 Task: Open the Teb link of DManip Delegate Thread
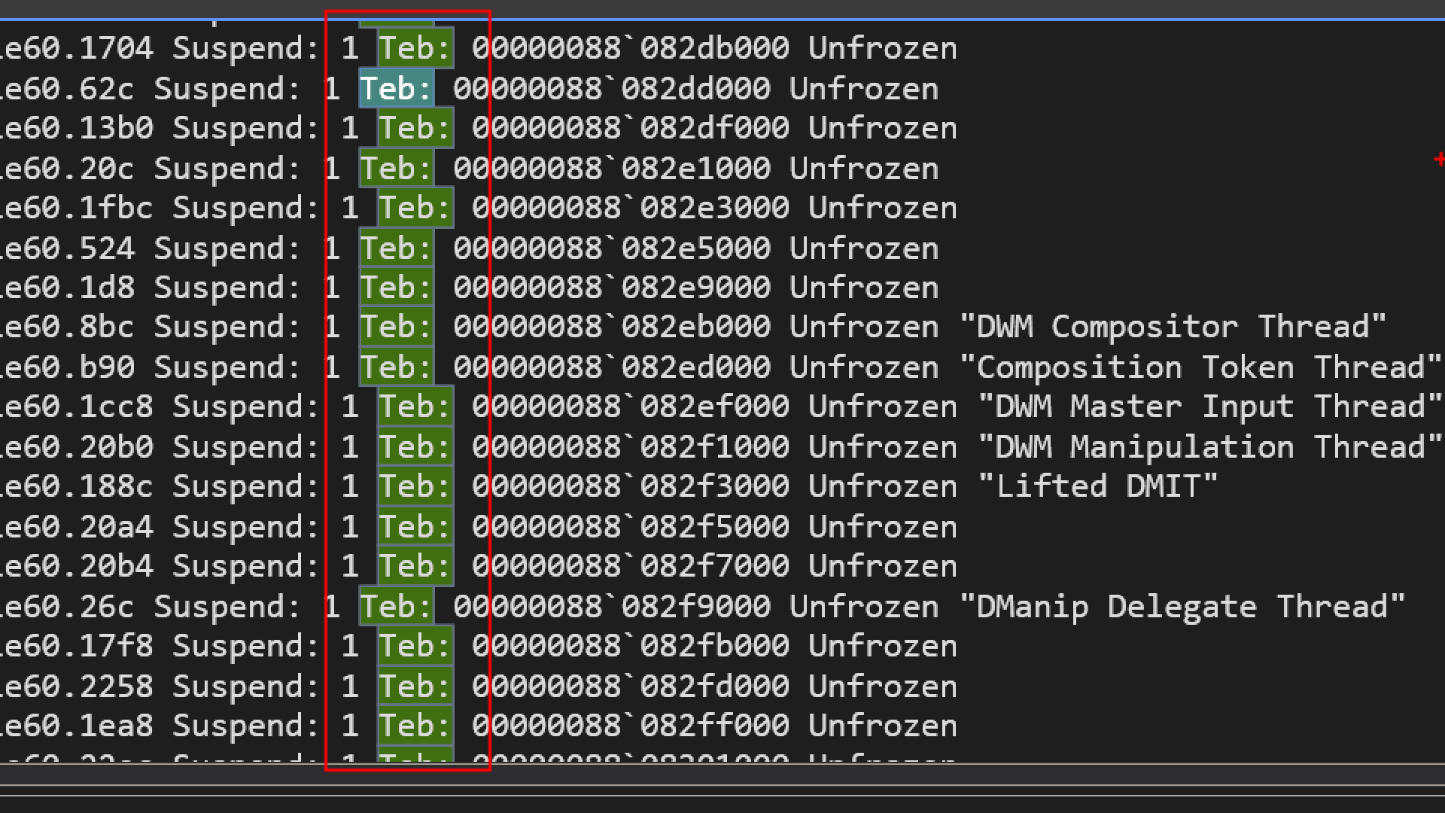point(396,607)
